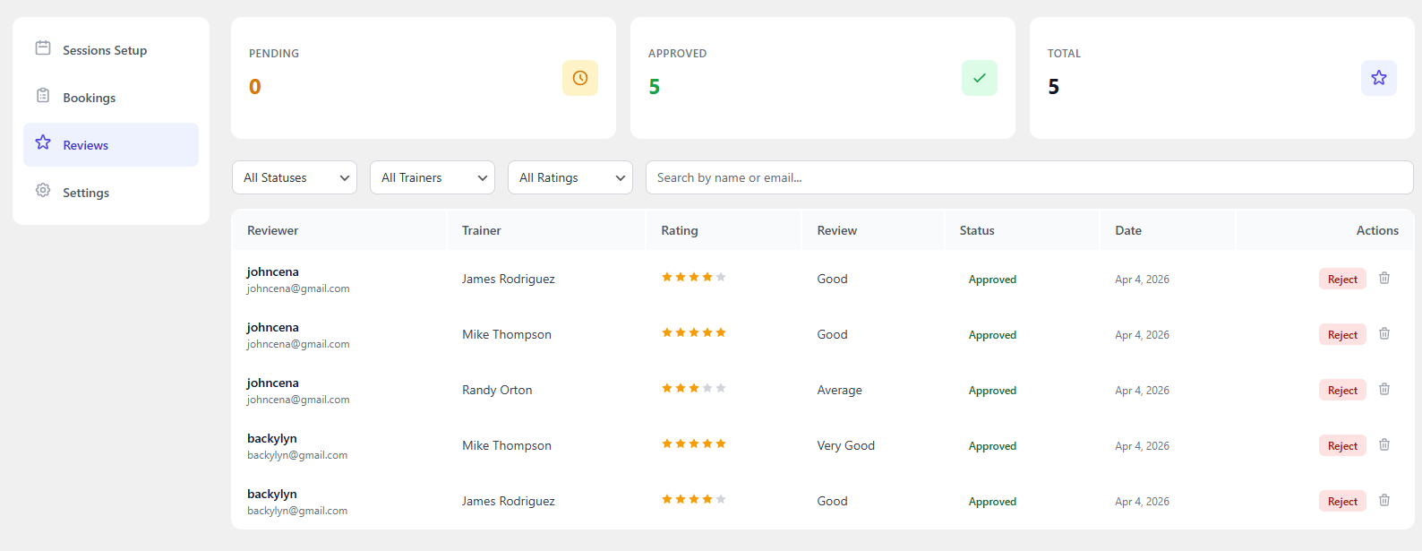This screenshot has height=551, width=1422.
Task: Open the All Statuses dropdown
Action: click(x=295, y=177)
